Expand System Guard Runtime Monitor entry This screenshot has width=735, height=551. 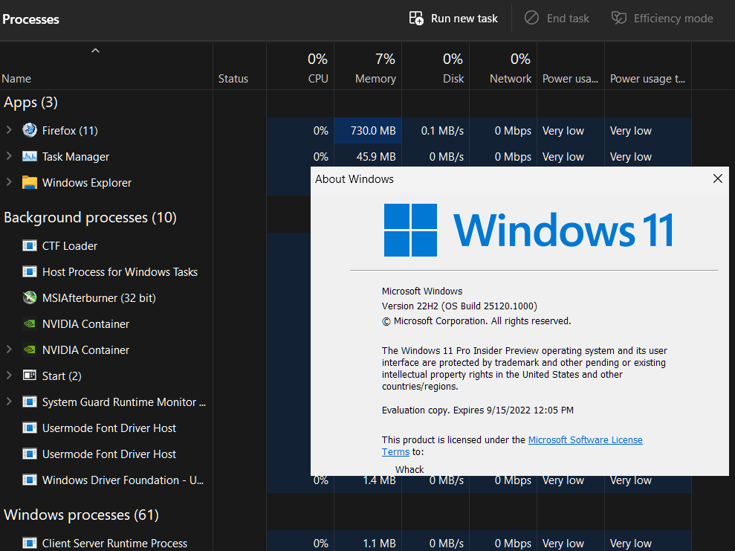[9, 402]
